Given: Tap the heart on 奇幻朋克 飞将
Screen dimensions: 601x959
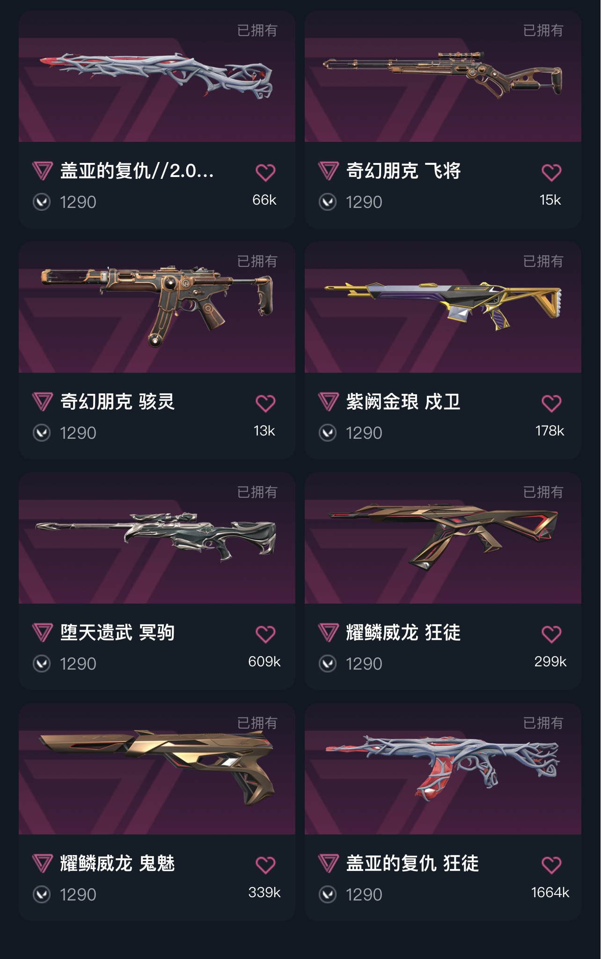Looking at the screenshot, I should pyautogui.click(x=551, y=172).
